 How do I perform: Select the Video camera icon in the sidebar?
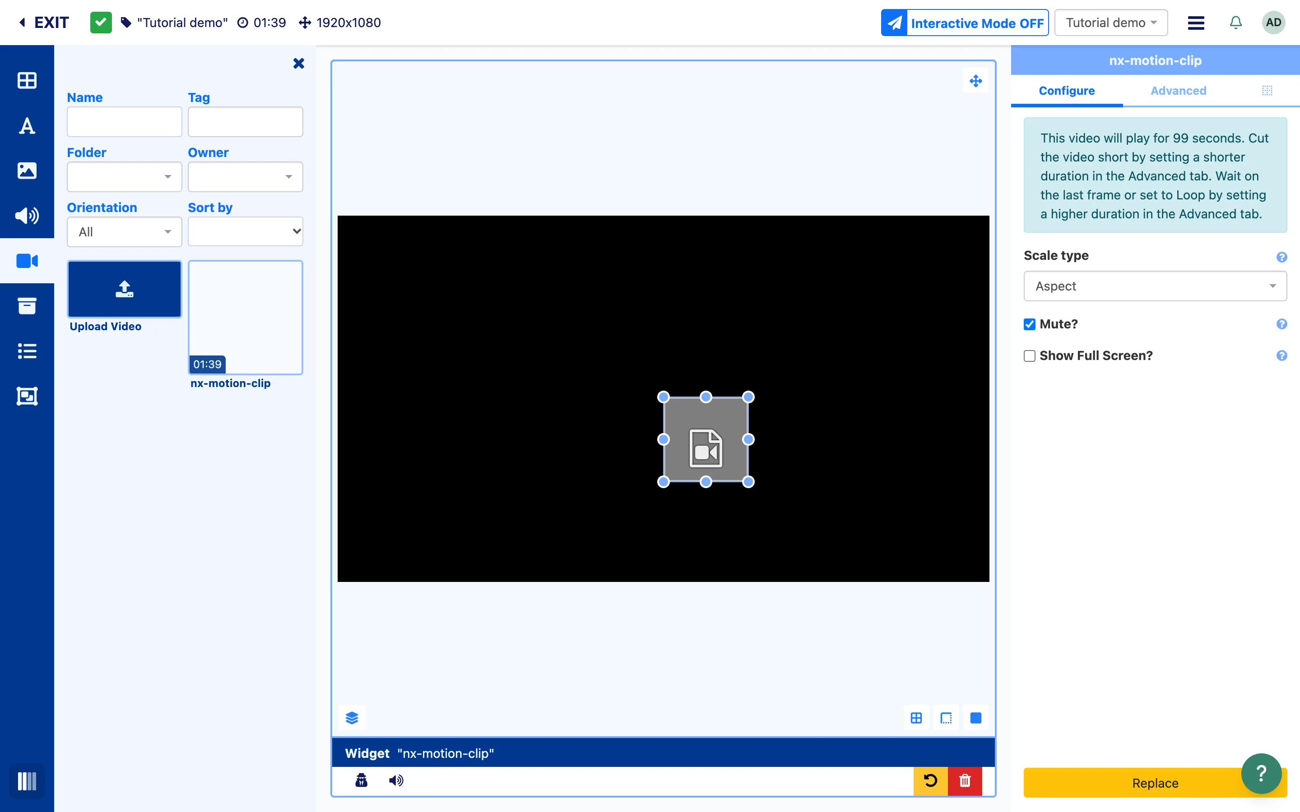[x=27, y=261]
